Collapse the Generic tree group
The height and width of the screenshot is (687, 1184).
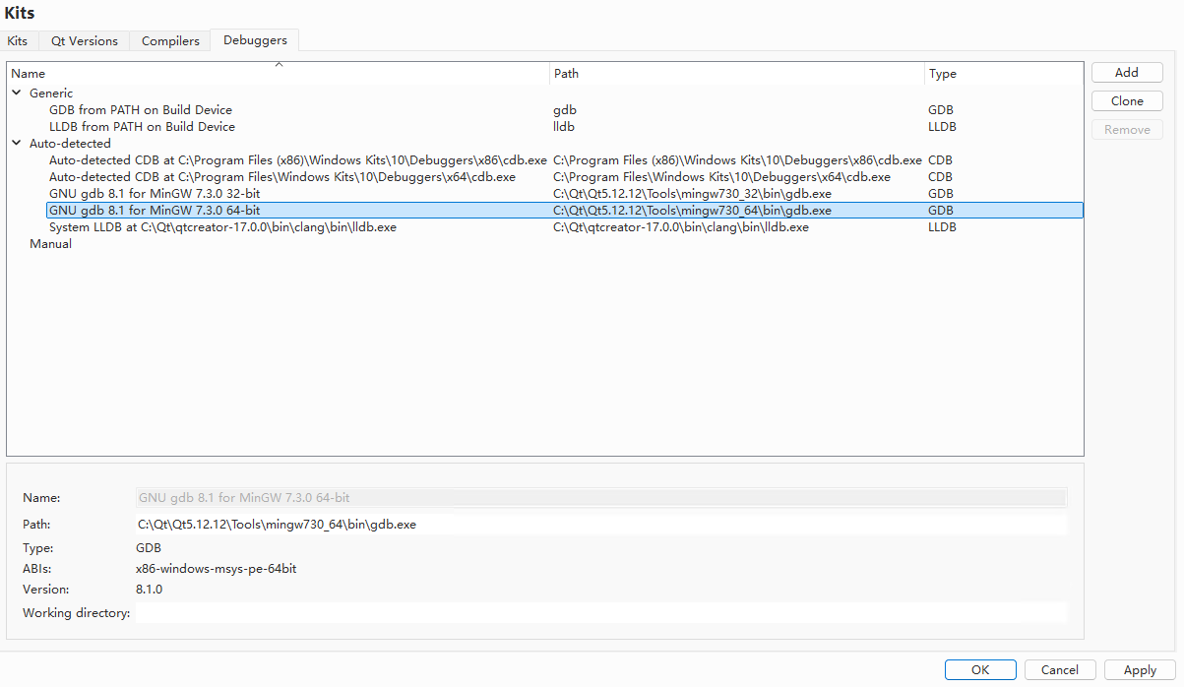17,94
